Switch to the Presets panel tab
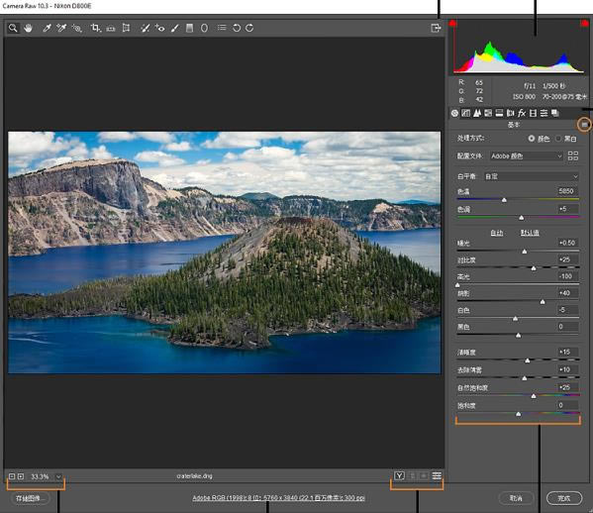 (544, 113)
